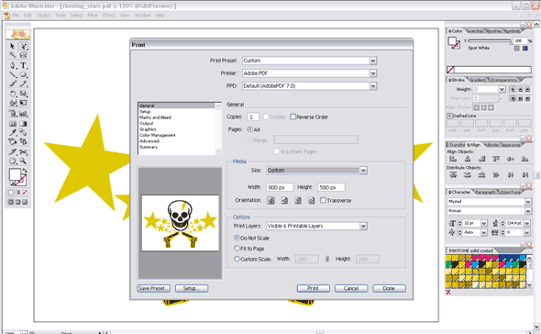Open the Print Layers dropdown

pos(363,226)
